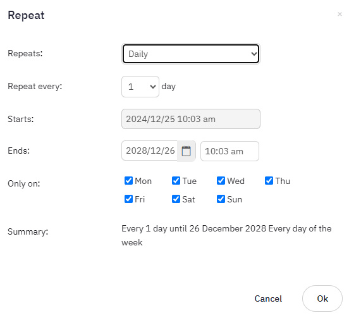Click the Summary recurrence text
This screenshot has width=349, height=320.
coord(226,235)
